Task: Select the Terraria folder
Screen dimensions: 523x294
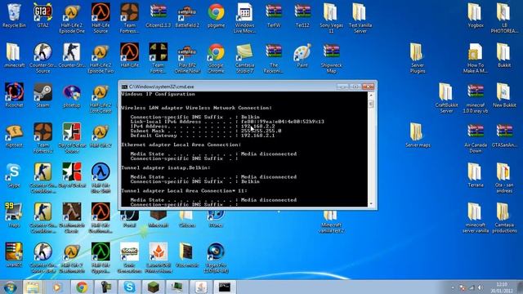Action: pos(476,176)
